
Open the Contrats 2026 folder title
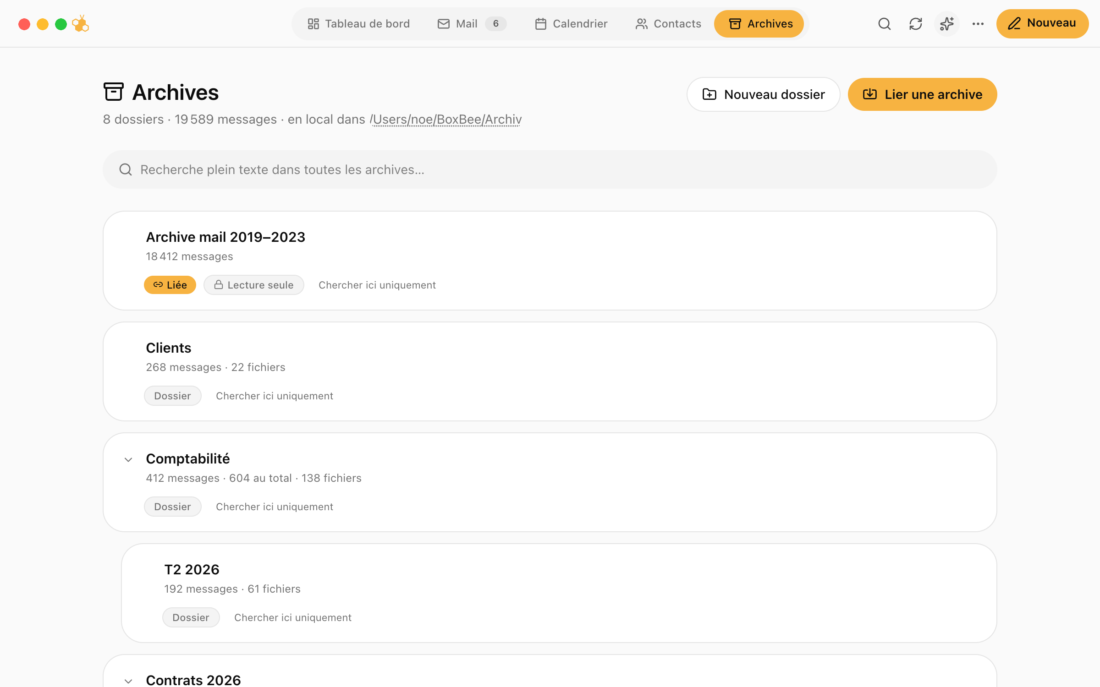[193, 680]
